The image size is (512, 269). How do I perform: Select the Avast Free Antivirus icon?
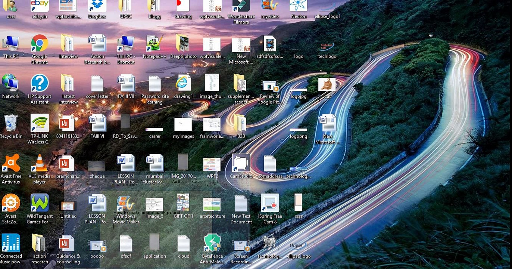(11, 163)
